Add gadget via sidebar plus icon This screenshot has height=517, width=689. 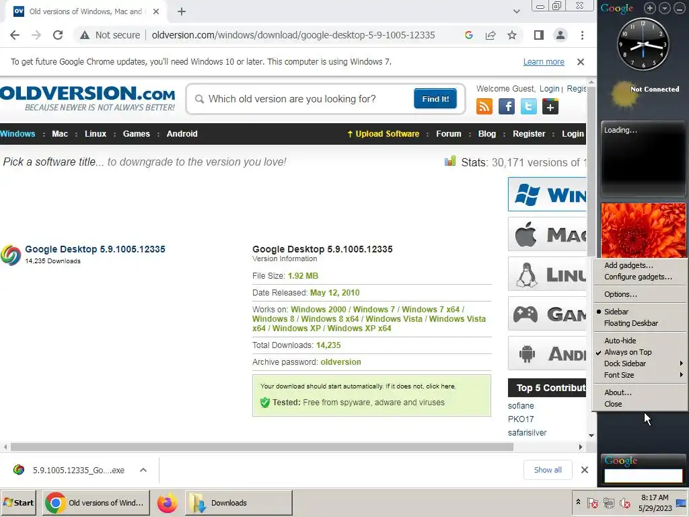click(x=650, y=8)
